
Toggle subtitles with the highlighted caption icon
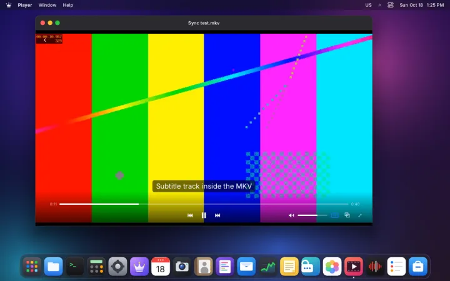(x=334, y=215)
